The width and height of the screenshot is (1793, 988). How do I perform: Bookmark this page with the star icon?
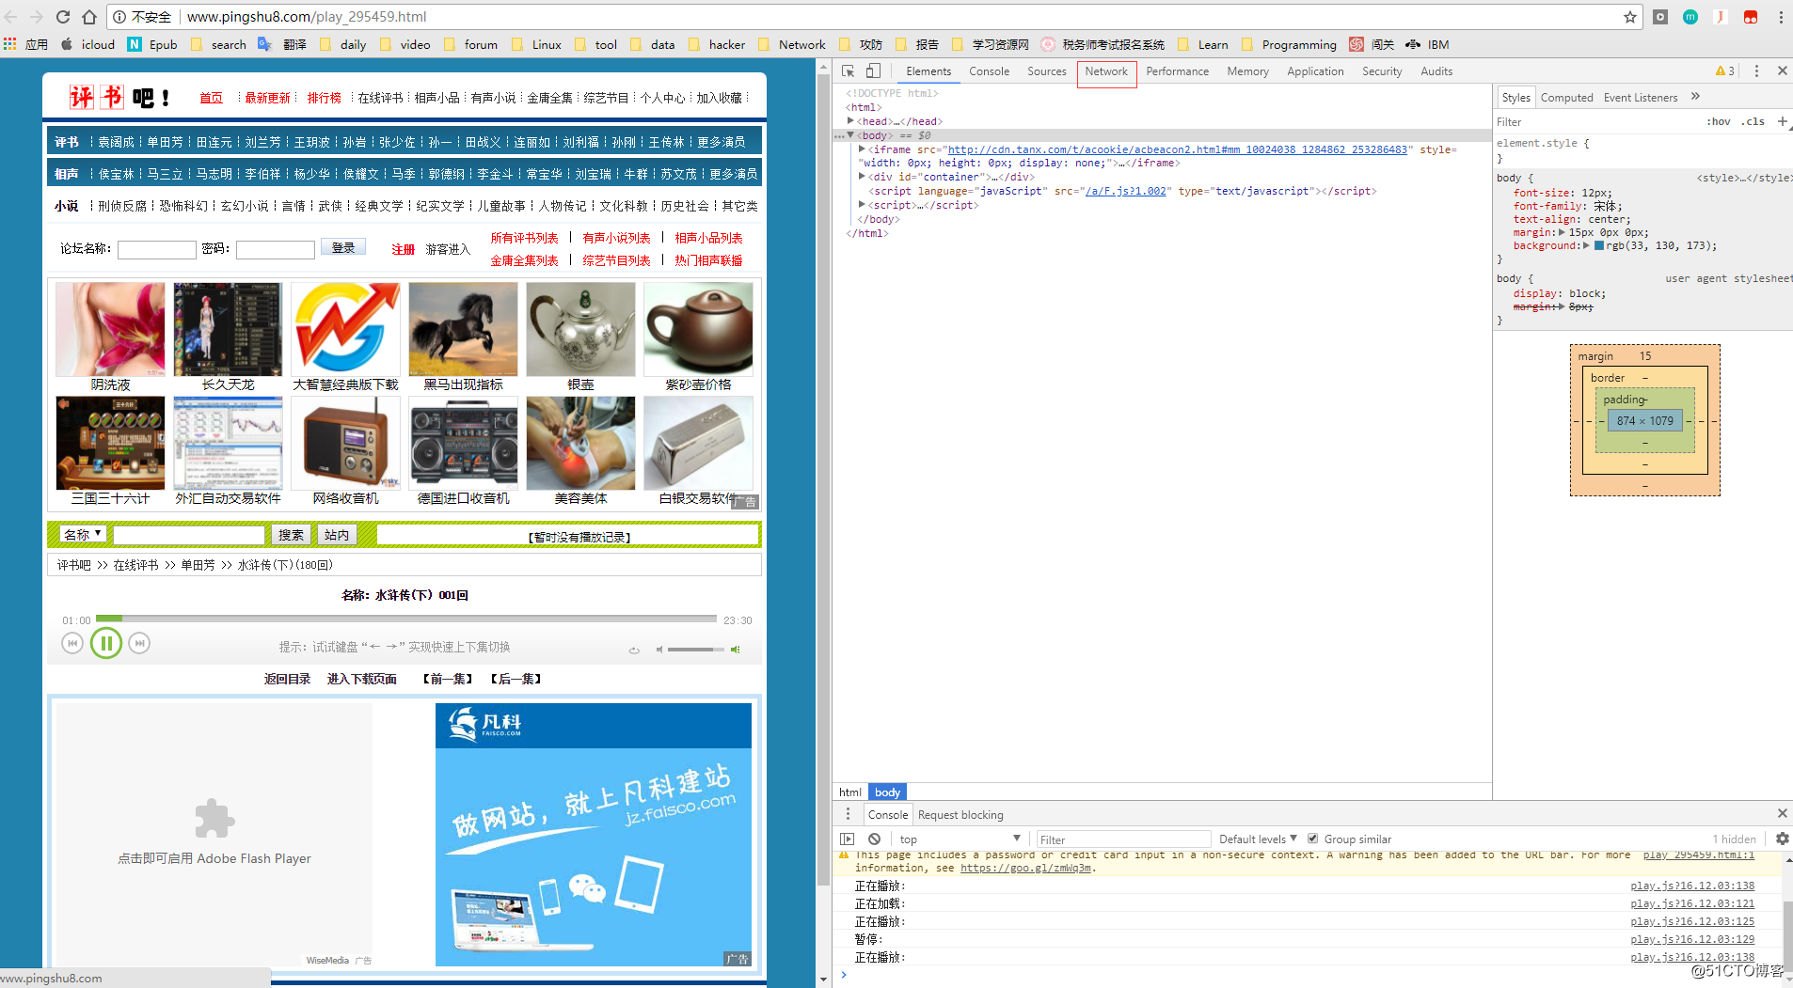click(x=1630, y=17)
